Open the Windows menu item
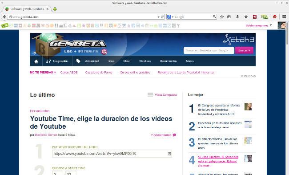The image size is (289, 175). [x=145, y=61]
